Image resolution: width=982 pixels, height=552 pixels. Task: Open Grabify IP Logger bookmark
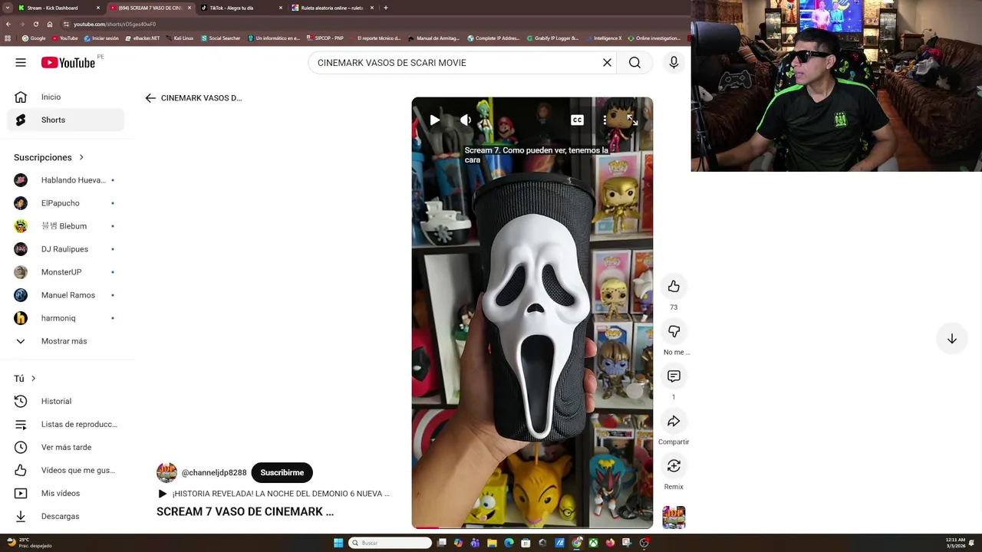[x=552, y=38]
